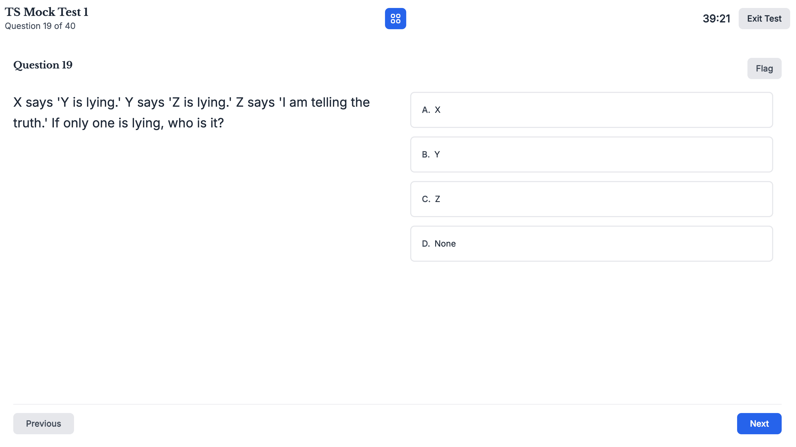
Task: Click the letter label A inside option box
Action: coord(425,110)
